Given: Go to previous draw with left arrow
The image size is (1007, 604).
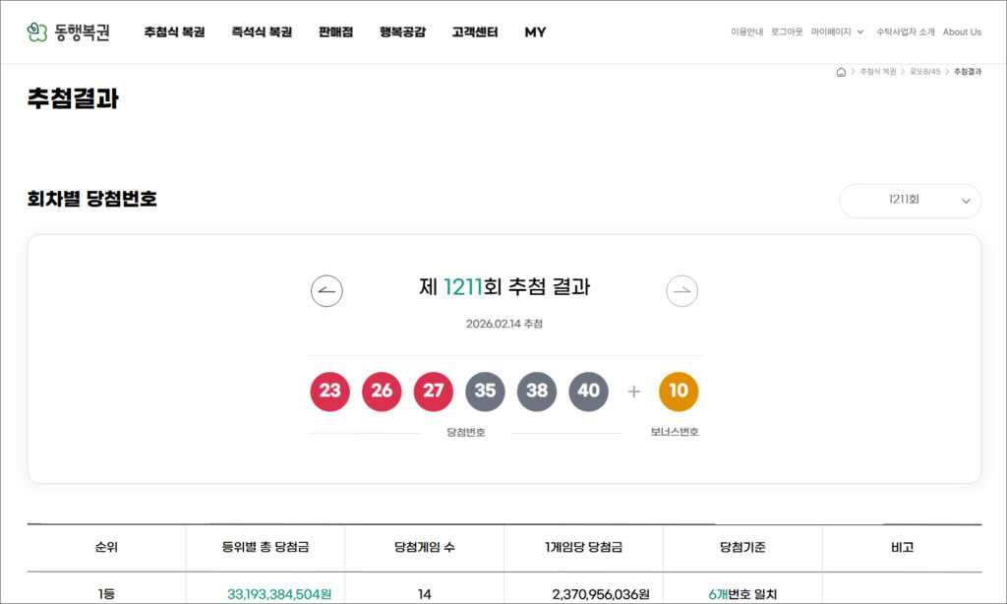Looking at the screenshot, I should point(326,291).
